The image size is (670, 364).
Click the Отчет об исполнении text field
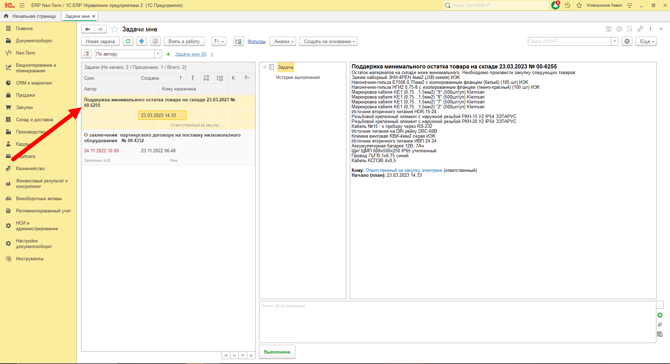tap(458, 322)
